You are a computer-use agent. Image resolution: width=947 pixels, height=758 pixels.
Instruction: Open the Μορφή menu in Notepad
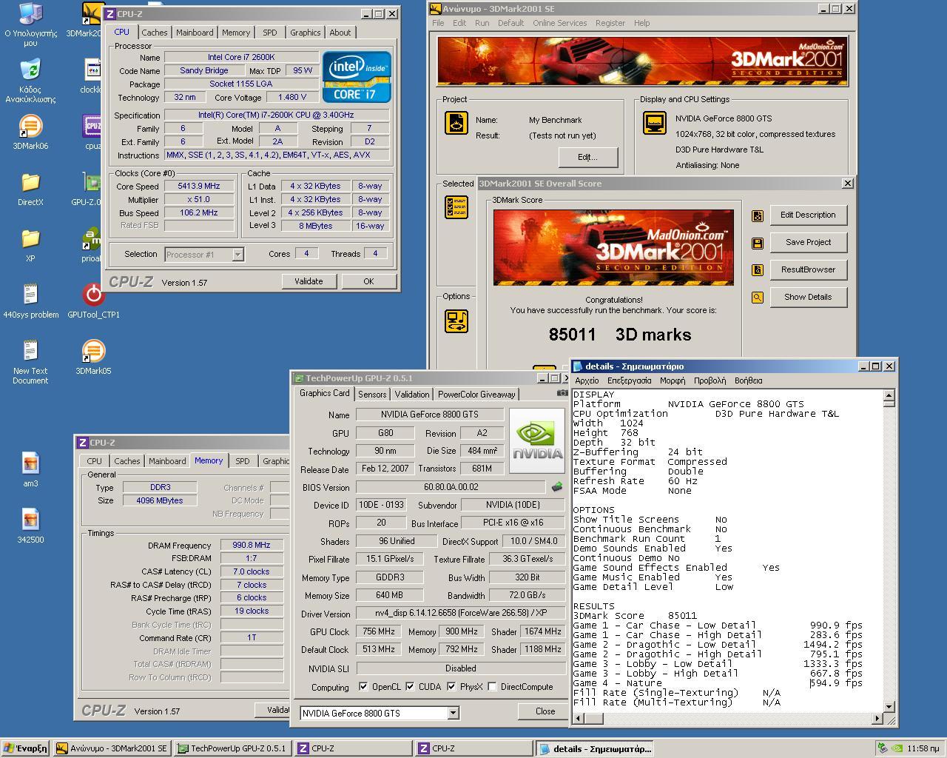[x=673, y=380]
